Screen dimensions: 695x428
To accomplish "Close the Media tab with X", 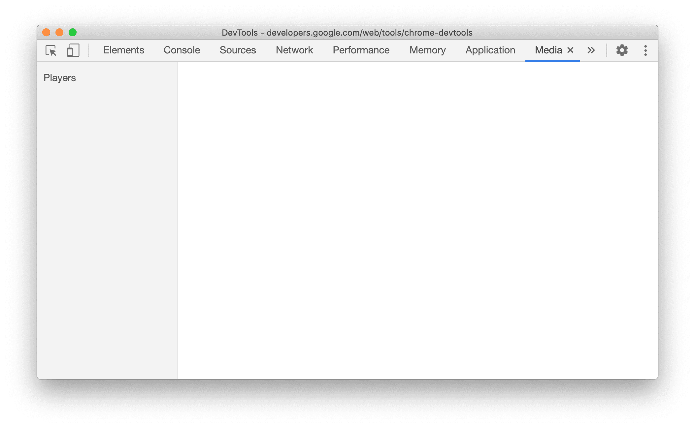I will coord(570,49).
